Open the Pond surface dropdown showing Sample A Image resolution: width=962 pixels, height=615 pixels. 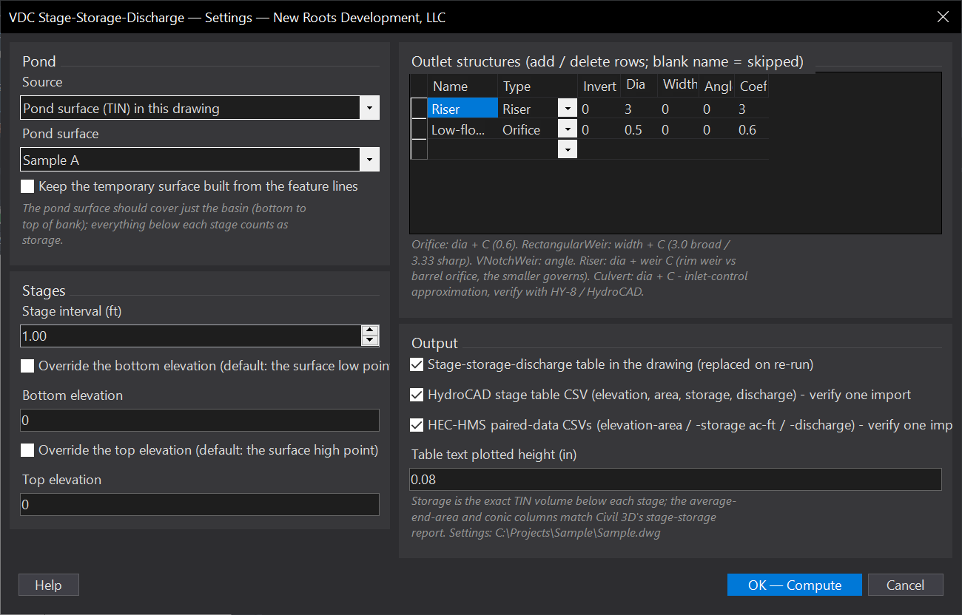coord(200,160)
